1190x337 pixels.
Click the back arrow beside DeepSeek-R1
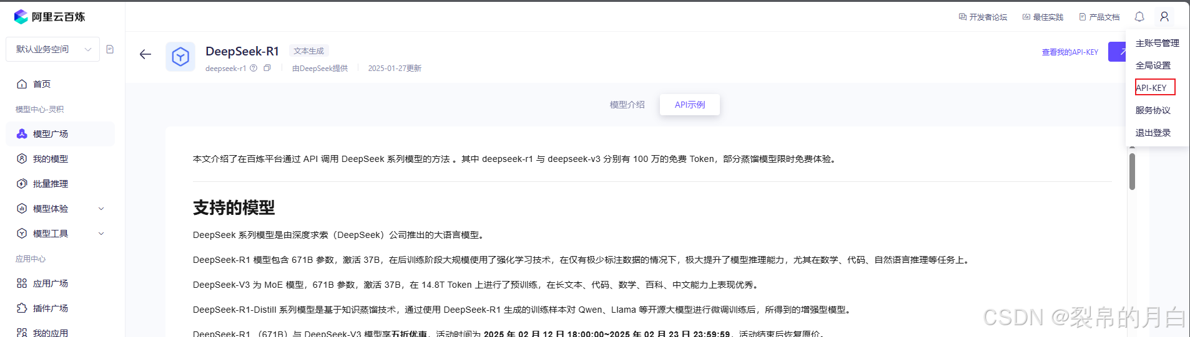coord(145,54)
